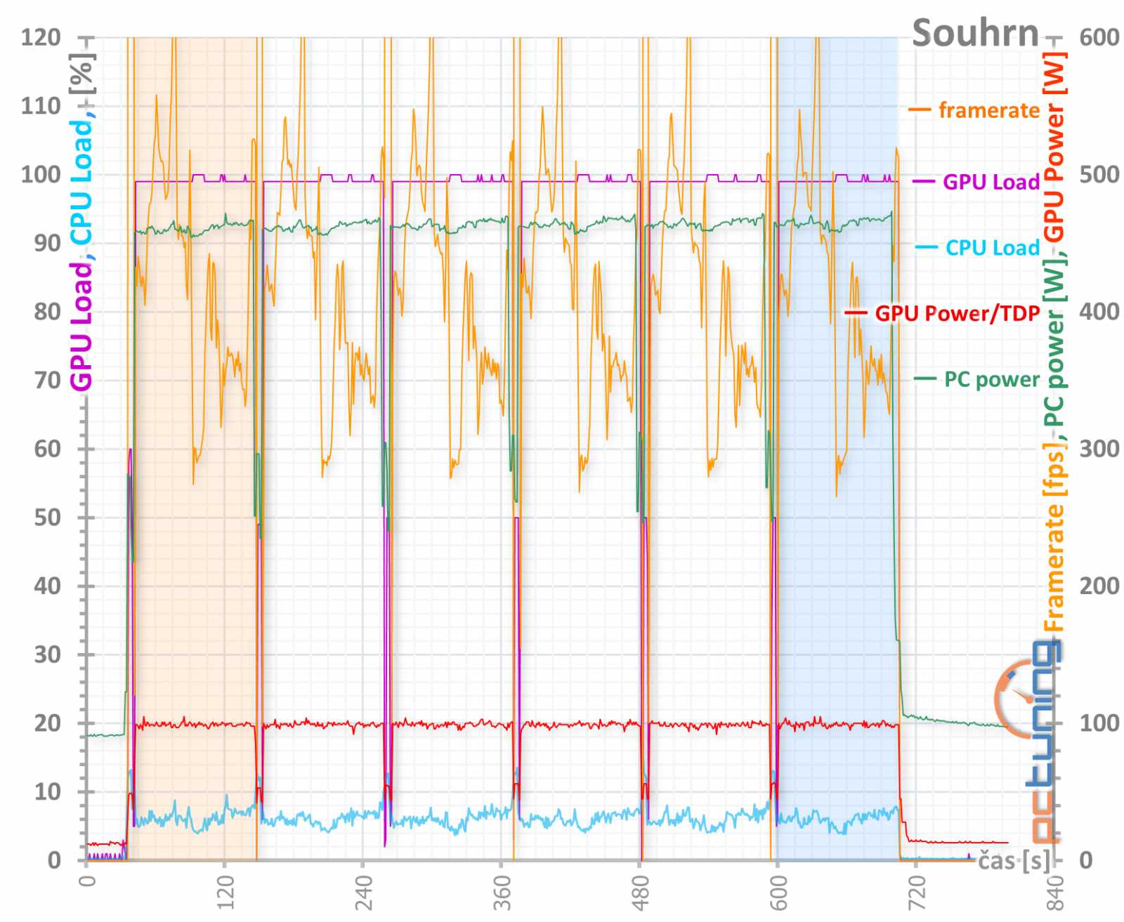Click left axis value 80

pyautogui.click(x=48, y=312)
